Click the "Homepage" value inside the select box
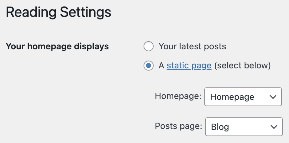 (232, 97)
